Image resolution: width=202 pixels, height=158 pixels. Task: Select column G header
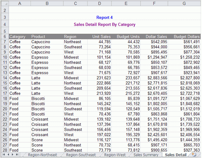[x=184, y=3]
